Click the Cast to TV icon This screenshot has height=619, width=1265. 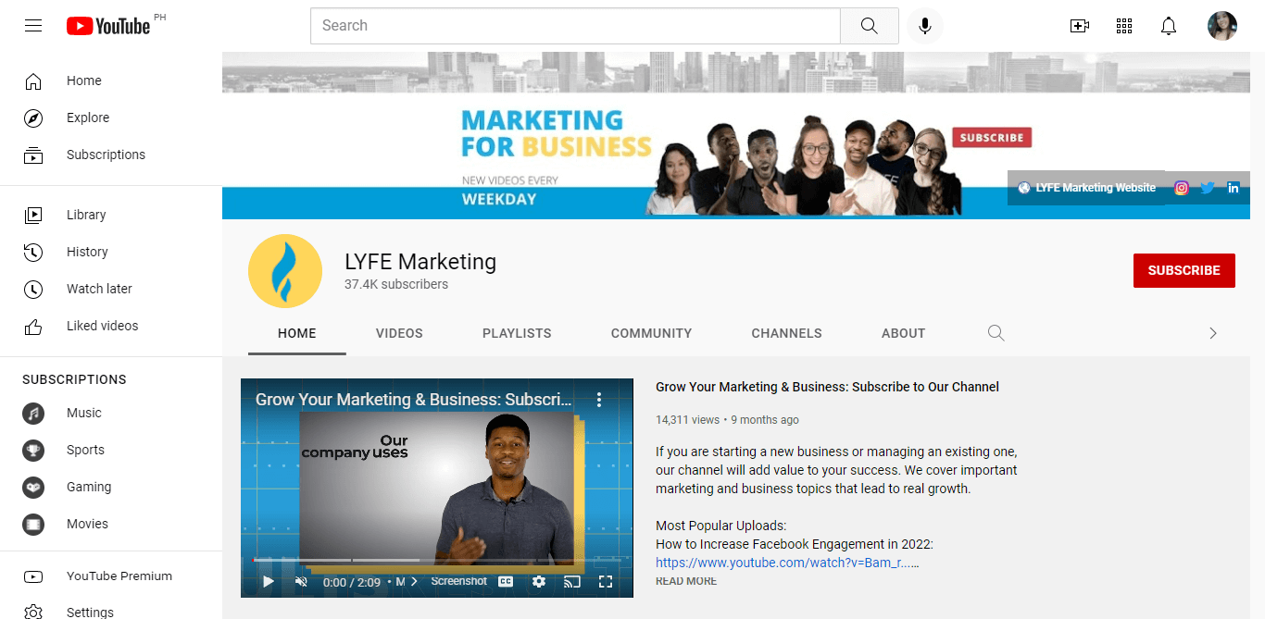coord(572,582)
